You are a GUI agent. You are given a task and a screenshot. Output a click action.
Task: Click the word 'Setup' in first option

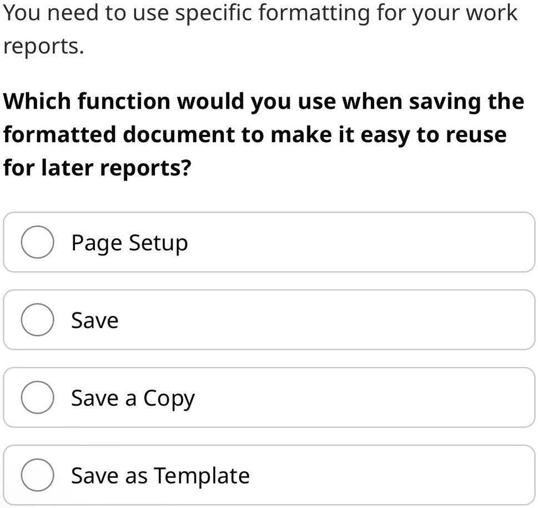[x=158, y=244]
